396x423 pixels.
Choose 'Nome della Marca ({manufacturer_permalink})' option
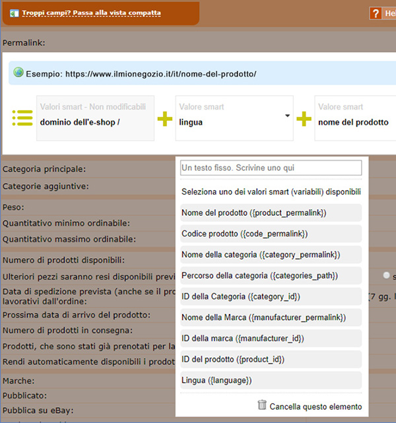[x=271, y=317]
